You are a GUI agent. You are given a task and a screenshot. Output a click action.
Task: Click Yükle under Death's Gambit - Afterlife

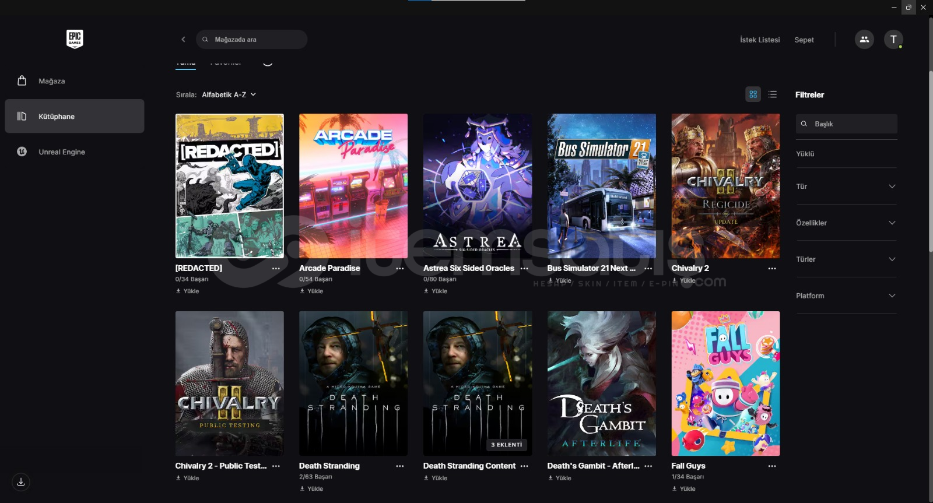[x=560, y=478]
